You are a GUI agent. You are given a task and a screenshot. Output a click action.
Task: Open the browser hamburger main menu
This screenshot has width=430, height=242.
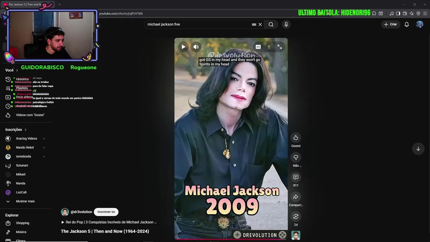tap(425, 13)
